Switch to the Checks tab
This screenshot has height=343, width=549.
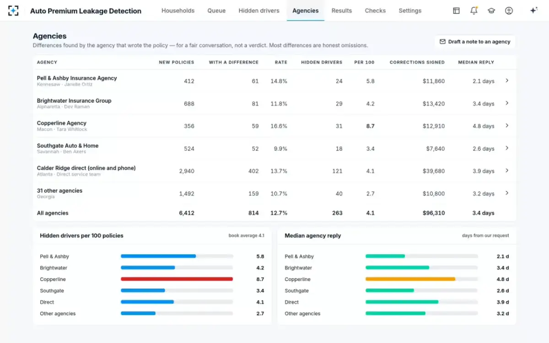375,11
